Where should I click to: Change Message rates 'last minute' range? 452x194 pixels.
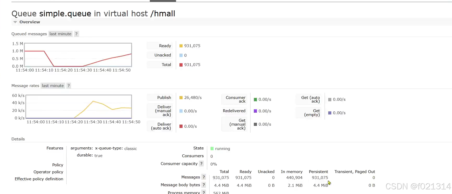pos(53,86)
